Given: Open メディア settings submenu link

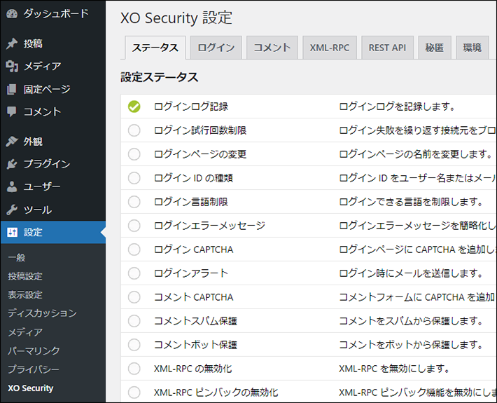Looking at the screenshot, I should 25,332.
